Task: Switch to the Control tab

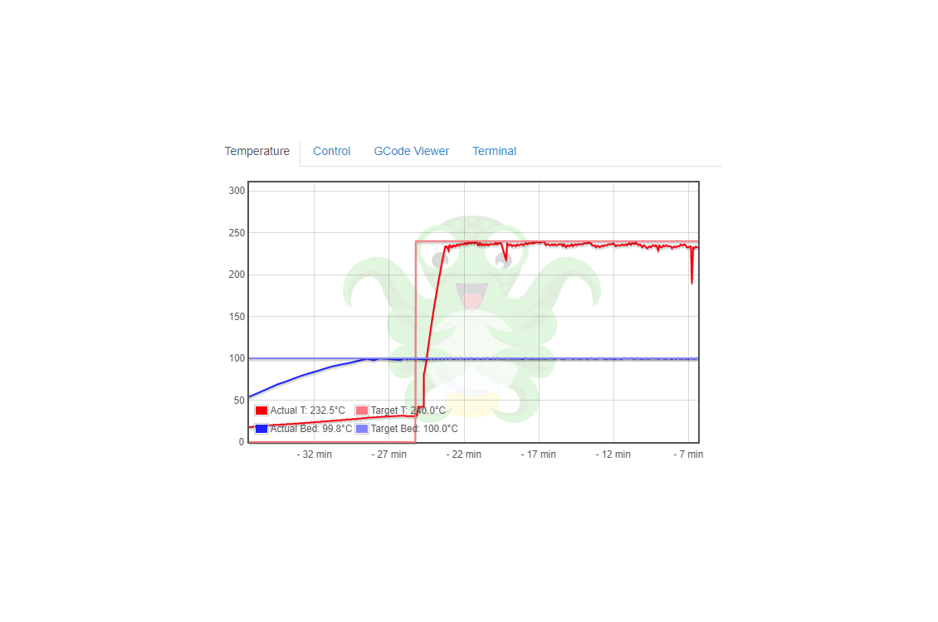Action: tap(331, 151)
